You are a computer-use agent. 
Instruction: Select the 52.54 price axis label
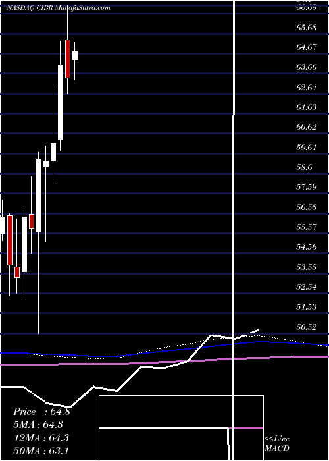coord(307,286)
